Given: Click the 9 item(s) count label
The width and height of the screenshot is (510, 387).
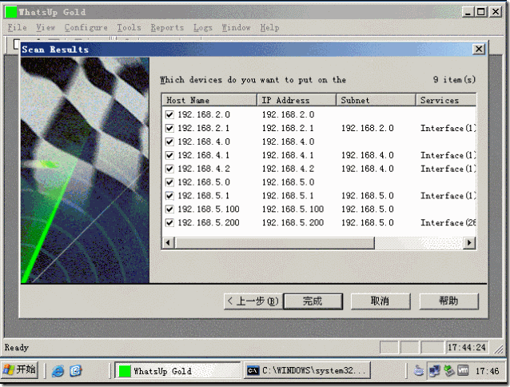Looking at the screenshot, I should (x=454, y=80).
